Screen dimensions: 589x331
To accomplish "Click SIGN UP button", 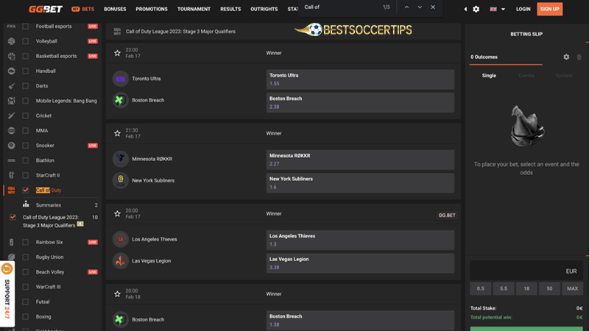I will tap(549, 9).
